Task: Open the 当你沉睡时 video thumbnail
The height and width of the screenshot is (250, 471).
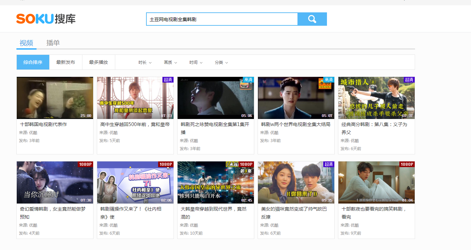Action: 55,182
